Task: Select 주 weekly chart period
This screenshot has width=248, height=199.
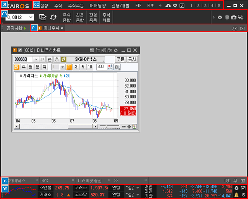Action: coord(24,67)
